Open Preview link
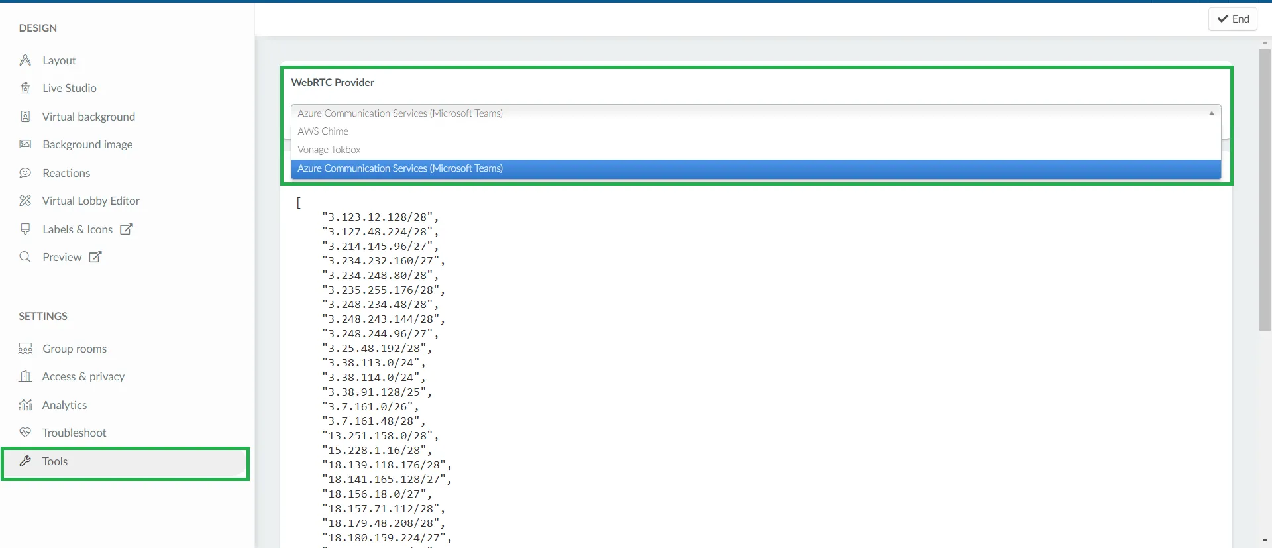The image size is (1272, 548). point(62,257)
